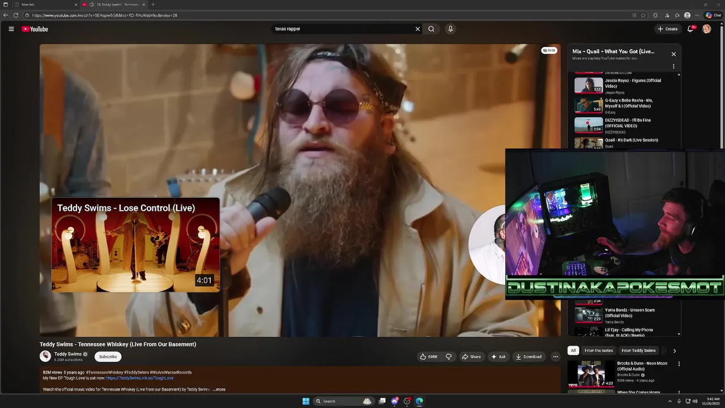725x408 pixels.
Task: Open the Edge browser profile icon
Action: pos(687,15)
